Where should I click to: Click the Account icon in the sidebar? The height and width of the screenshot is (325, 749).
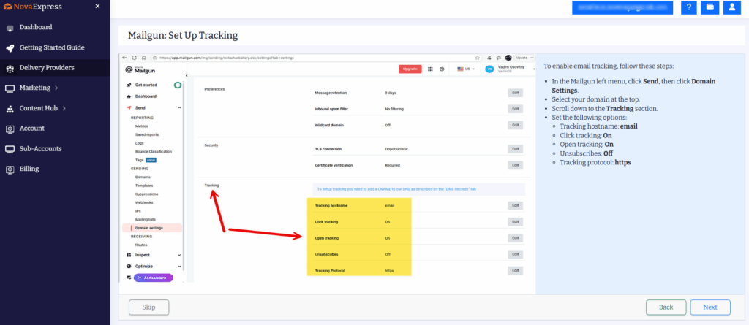click(x=10, y=129)
